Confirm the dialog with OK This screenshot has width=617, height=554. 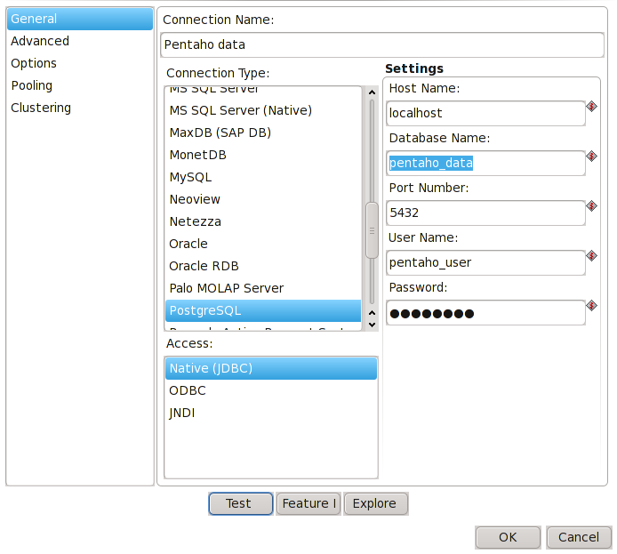tap(508, 537)
